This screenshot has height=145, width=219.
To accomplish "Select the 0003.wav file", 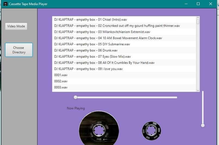I will pyautogui.click(x=124, y=87).
